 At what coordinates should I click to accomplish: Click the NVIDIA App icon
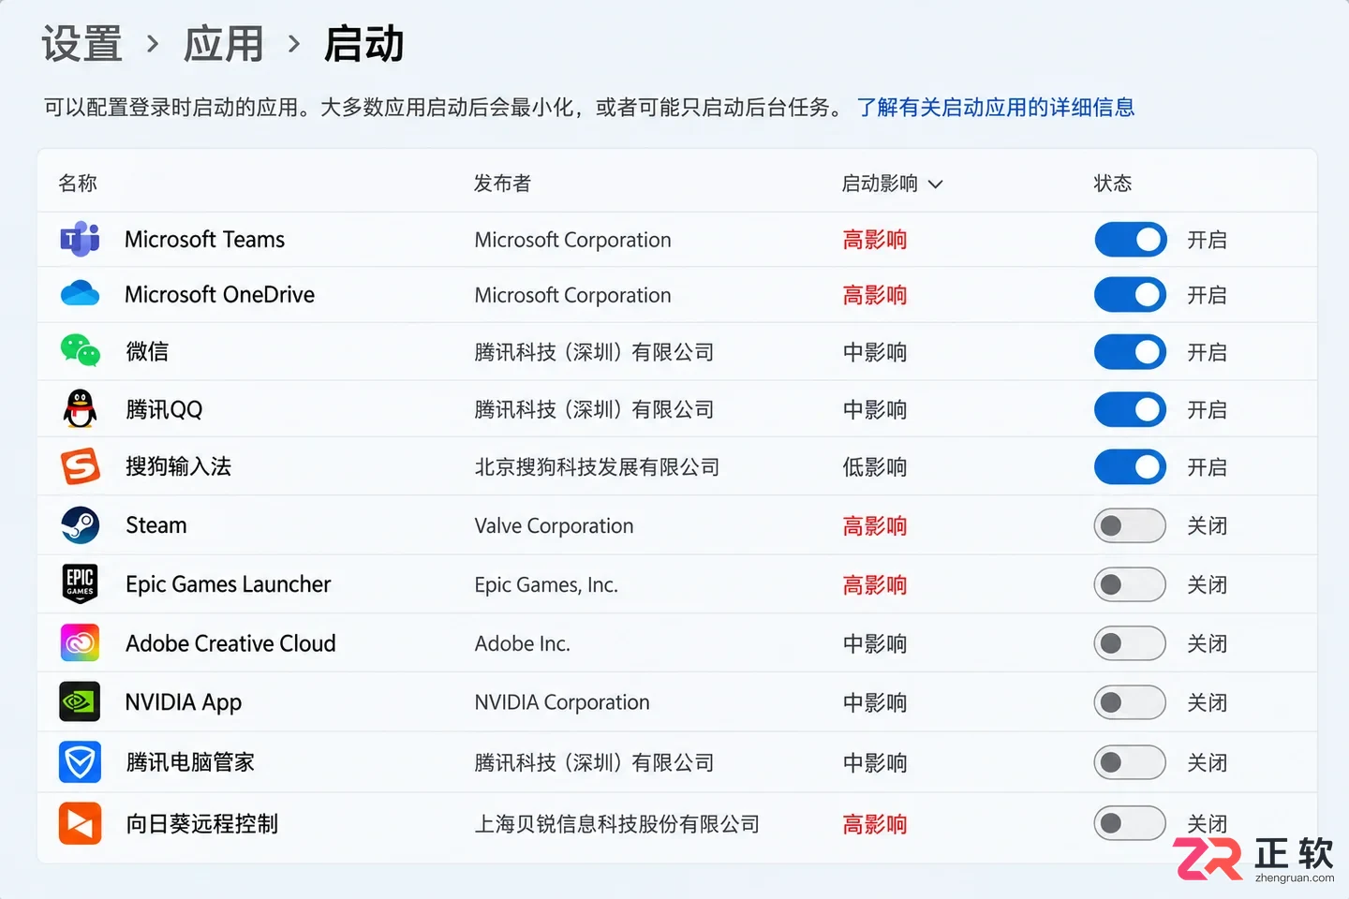pos(80,702)
